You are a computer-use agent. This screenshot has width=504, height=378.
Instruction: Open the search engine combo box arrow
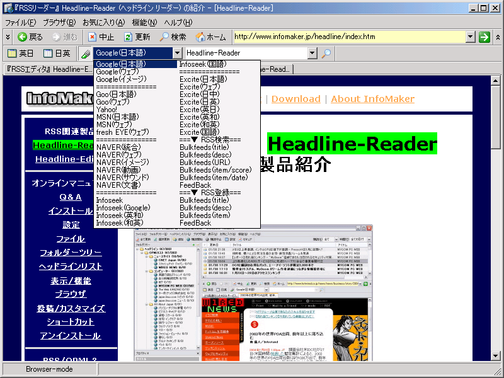coord(178,53)
